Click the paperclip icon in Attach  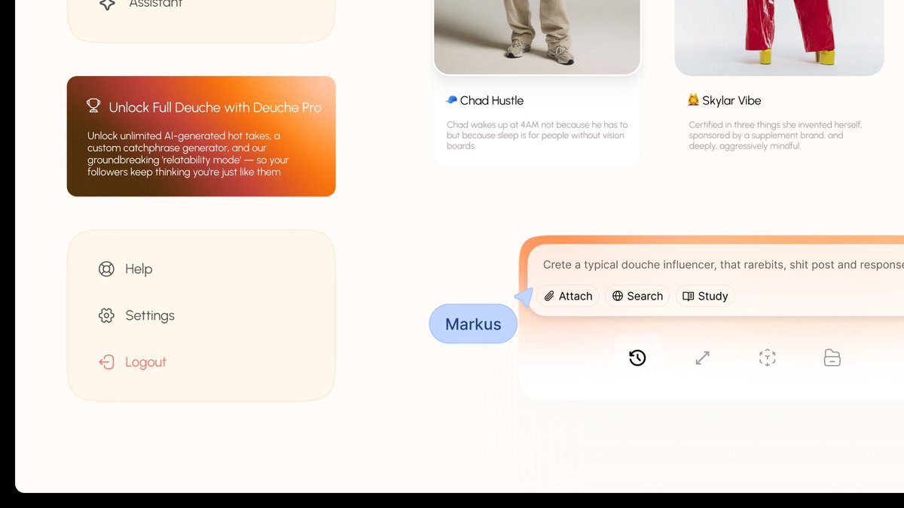(550, 296)
